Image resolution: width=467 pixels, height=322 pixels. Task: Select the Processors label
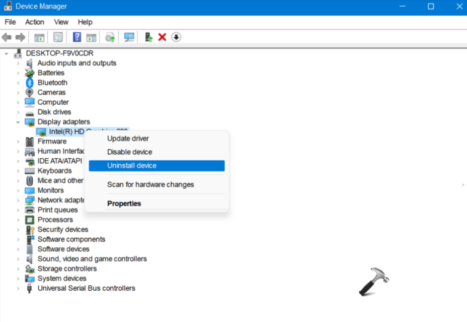[55, 220]
